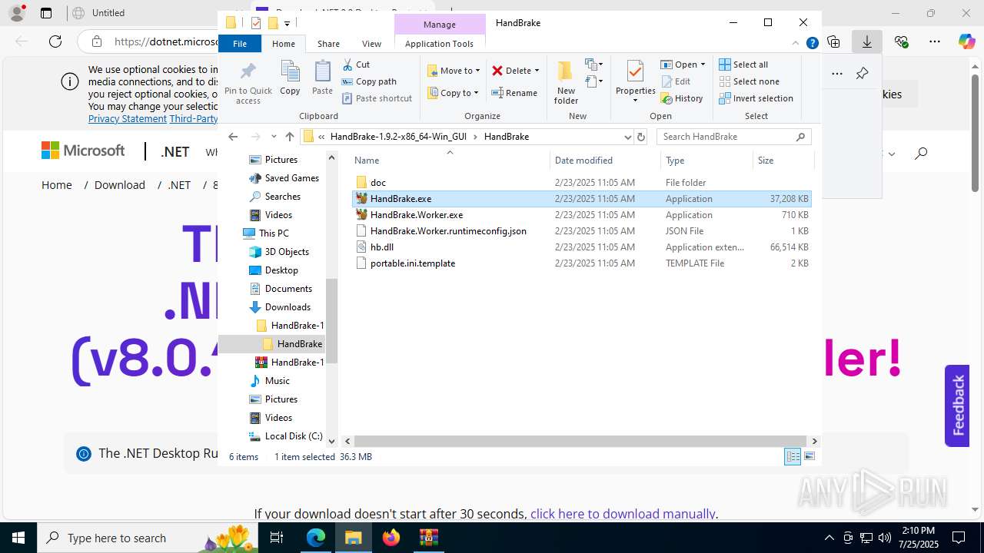Click the Rename ribbon button
Viewport: 984px width, 553px height.
[x=514, y=93]
